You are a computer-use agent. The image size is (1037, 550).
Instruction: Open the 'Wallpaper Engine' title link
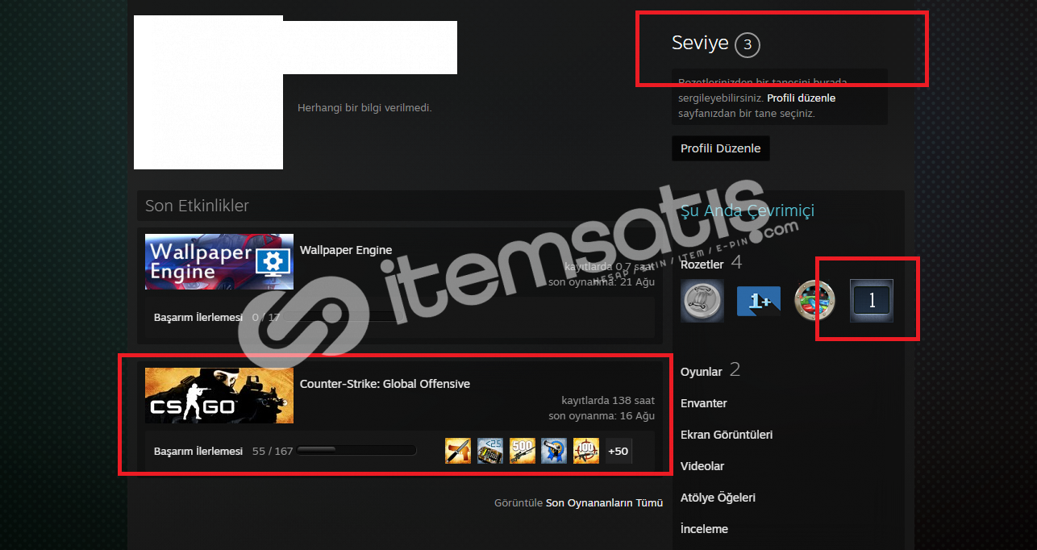[x=346, y=250]
